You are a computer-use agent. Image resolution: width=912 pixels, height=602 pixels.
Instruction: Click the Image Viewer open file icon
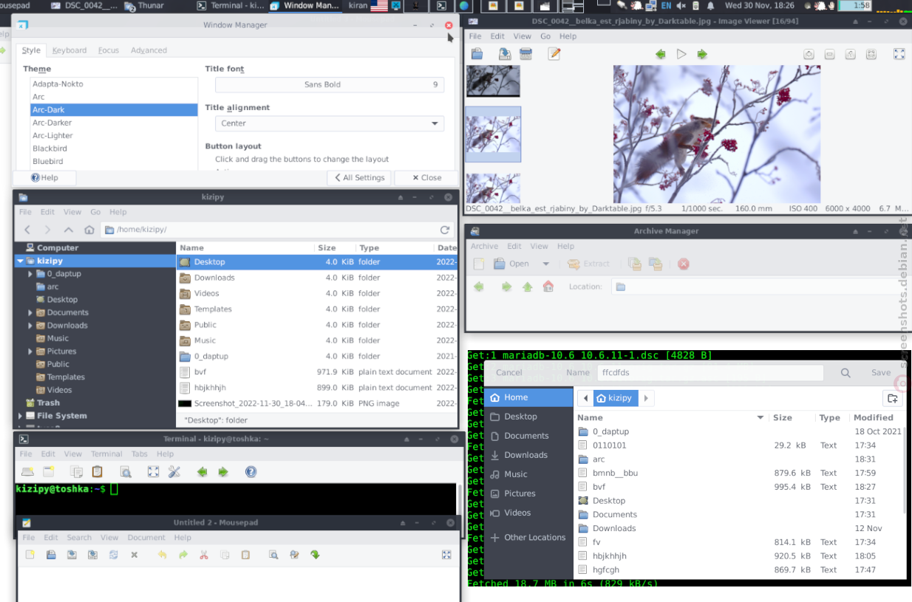click(477, 54)
